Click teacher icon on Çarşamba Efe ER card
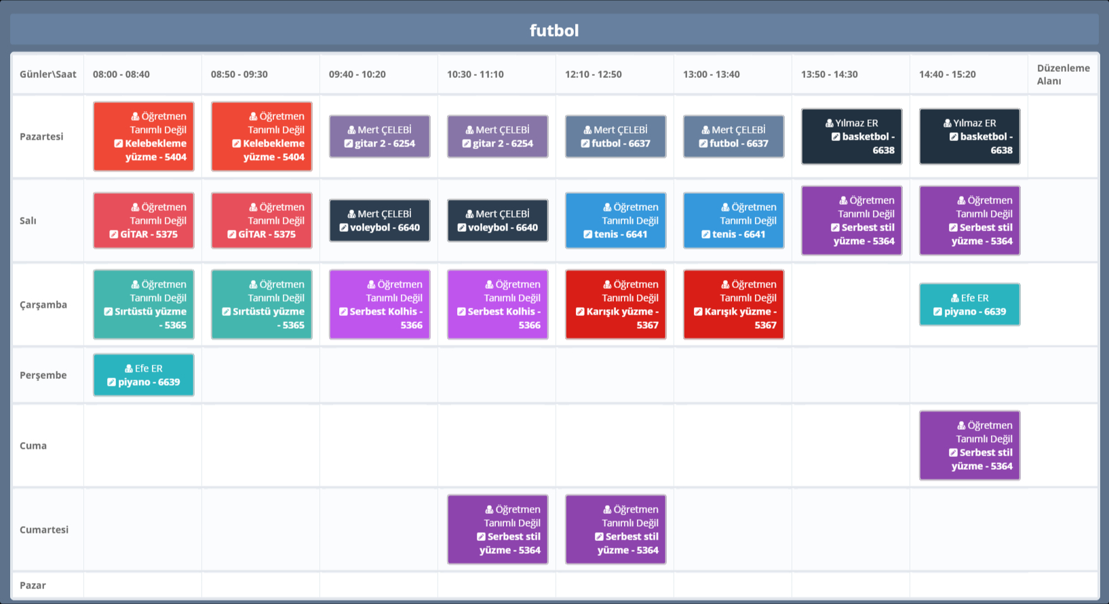This screenshot has width=1109, height=604. [x=954, y=298]
